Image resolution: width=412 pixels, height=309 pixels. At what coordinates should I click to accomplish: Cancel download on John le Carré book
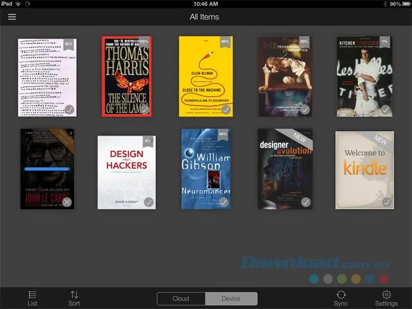[x=67, y=202]
